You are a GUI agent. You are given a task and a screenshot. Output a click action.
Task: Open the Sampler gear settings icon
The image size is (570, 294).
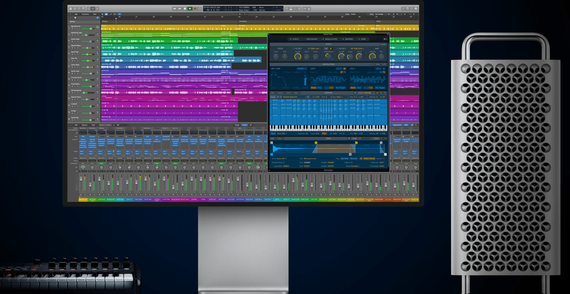coord(385,39)
